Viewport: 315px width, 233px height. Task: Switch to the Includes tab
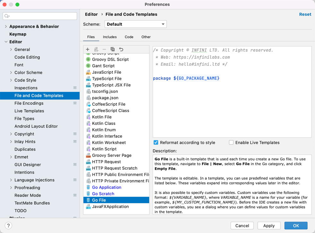pyautogui.click(x=110, y=37)
